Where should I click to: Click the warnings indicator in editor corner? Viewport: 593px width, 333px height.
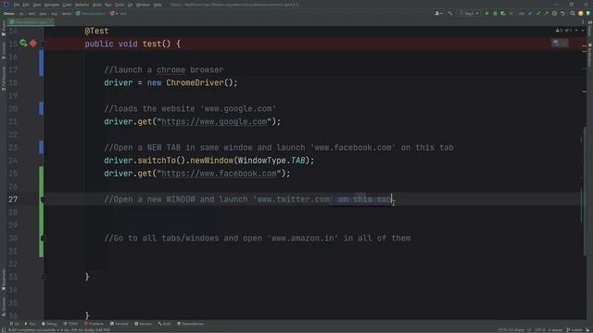[x=563, y=31]
